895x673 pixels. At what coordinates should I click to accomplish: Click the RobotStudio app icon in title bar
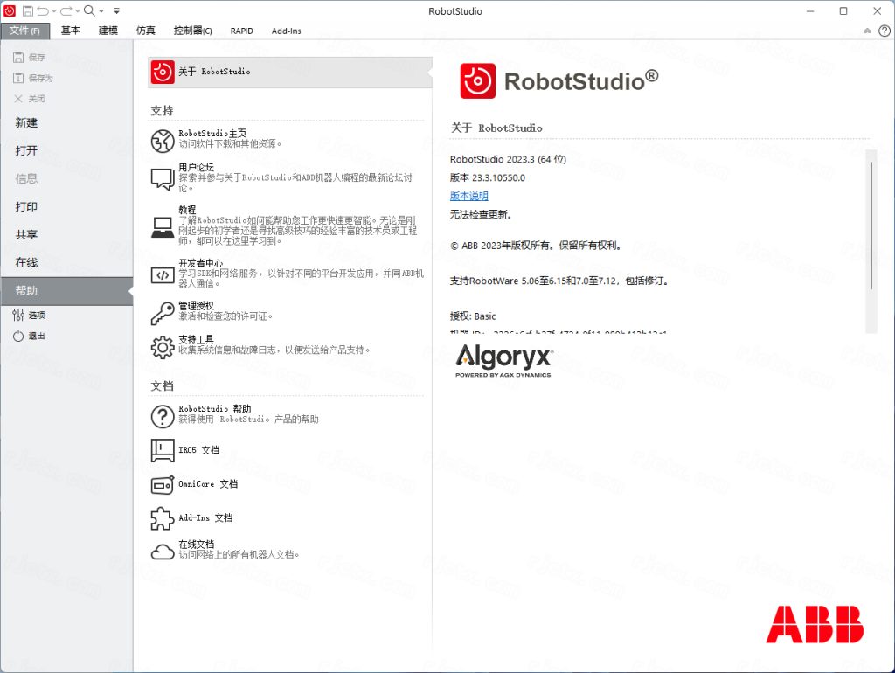point(9,10)
